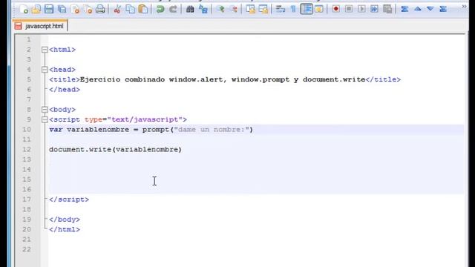Click on the "dame un nombre:" string
This screenshot has height=267, width=475.
click(212, 130)
